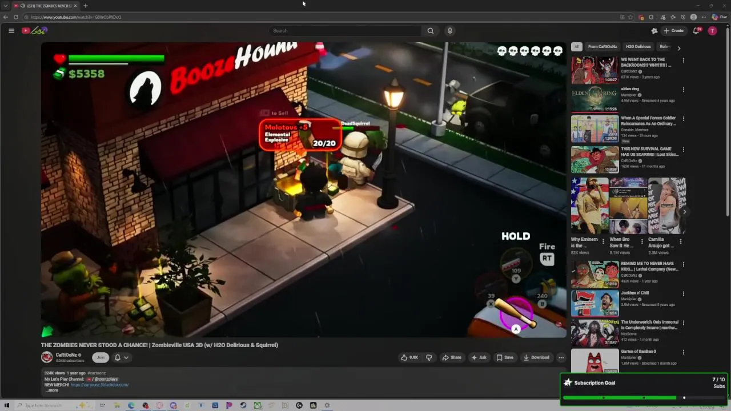
Task: Open the YouTube guide hamburger menu
Action: pos(11,31)
